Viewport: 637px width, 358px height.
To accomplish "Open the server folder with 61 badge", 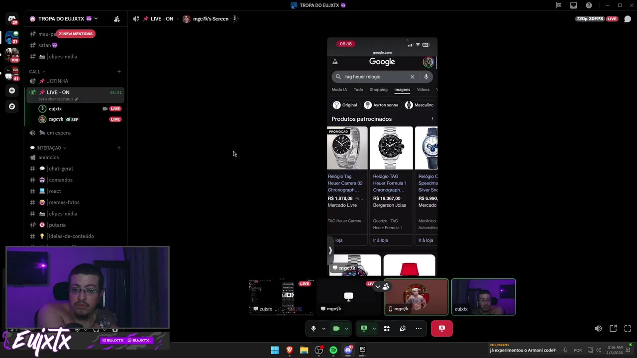I will tap(11, 74).
